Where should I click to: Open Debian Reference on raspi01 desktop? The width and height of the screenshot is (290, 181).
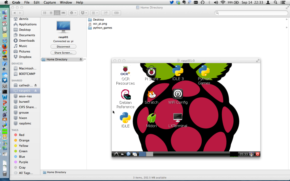(x=125, y=99)
